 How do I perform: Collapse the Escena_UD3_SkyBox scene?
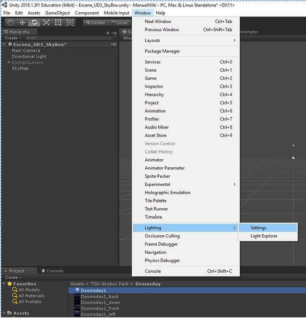tap(4, 44)
